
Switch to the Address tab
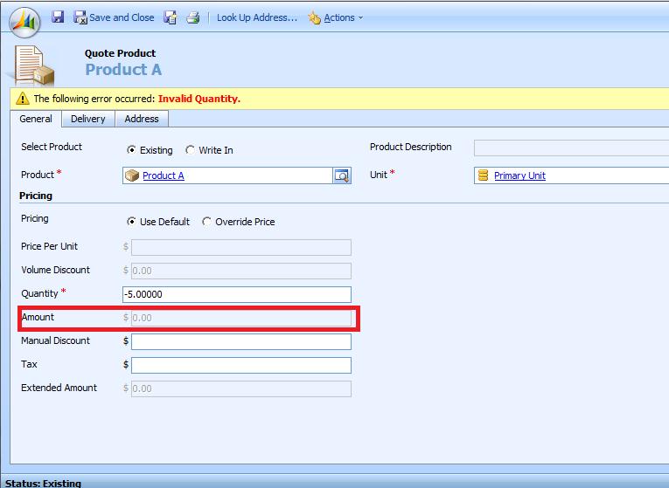pyautogui.click(x=142, y=119)
